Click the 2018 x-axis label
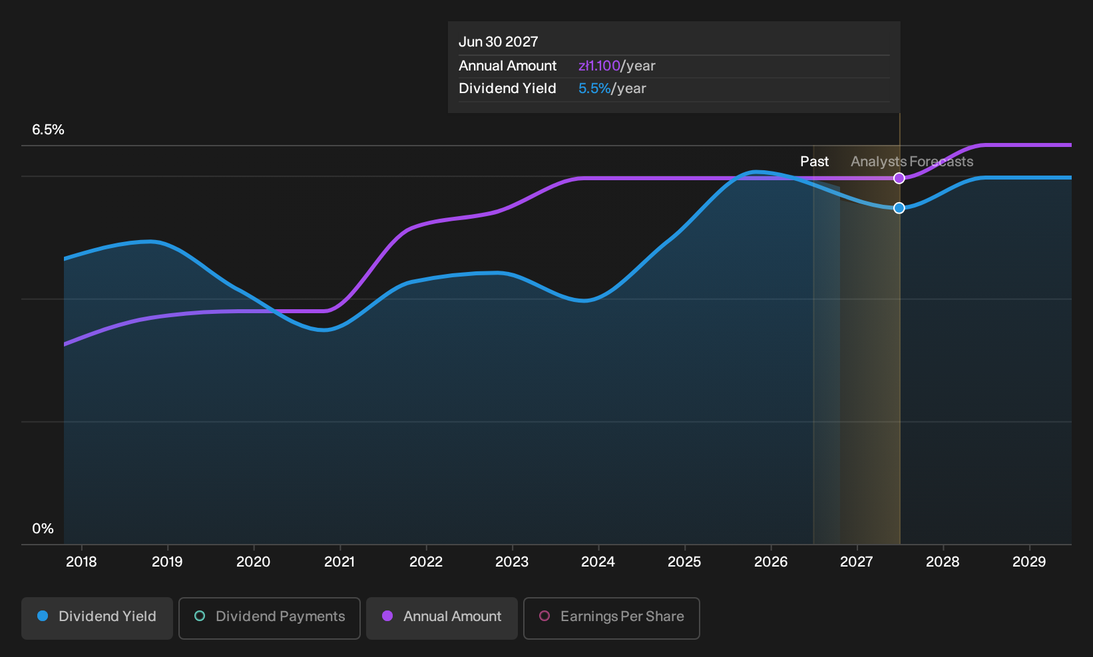Viewport: 1093px width, 657px height. click(81, 562)
